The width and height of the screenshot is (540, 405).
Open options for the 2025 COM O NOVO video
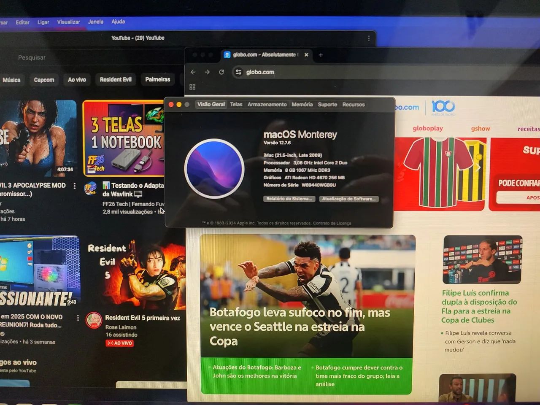[x=78, y=318]
